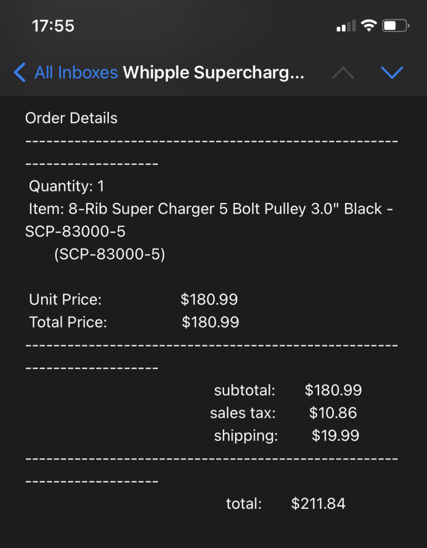The width and height of the screenshot is (427, 548).
Task: Tap the 17:55 clock in status bar
Action: click(53, 26)
